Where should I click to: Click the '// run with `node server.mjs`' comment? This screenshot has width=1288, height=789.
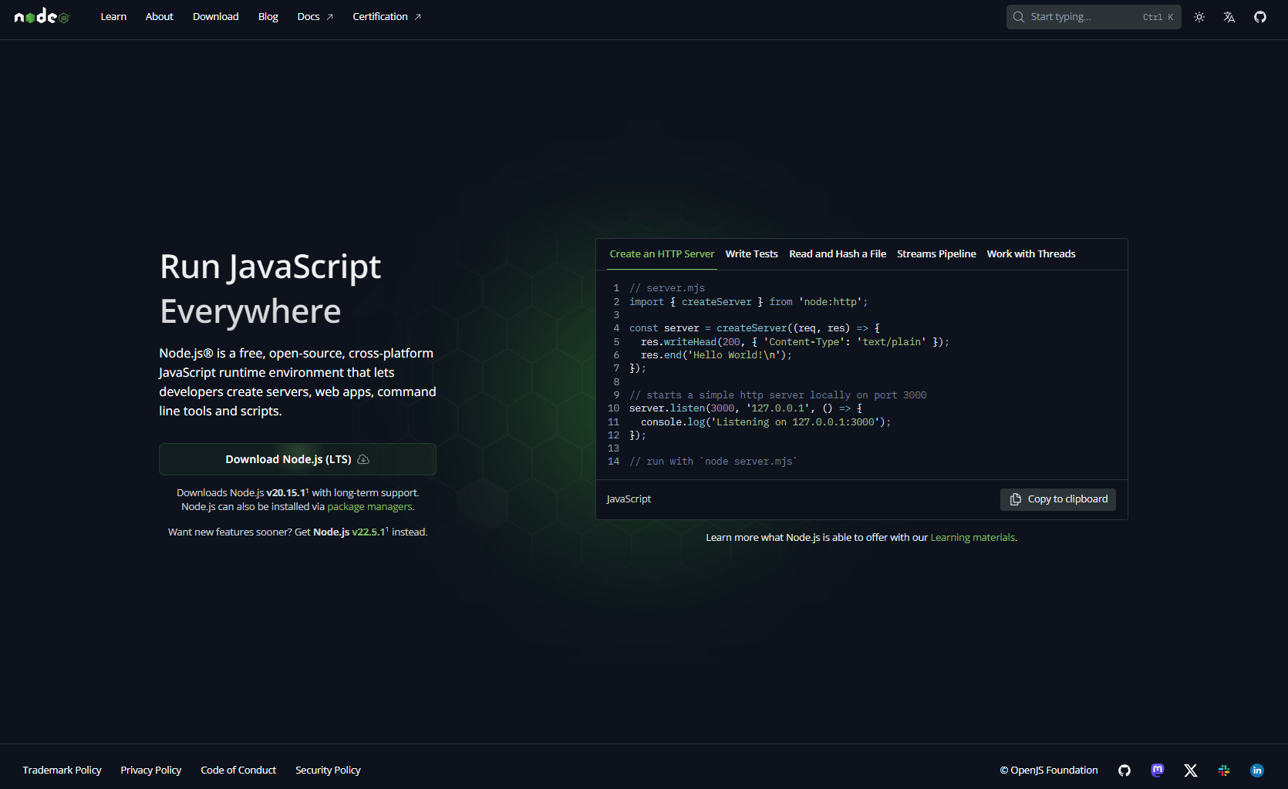pos(713,462)
